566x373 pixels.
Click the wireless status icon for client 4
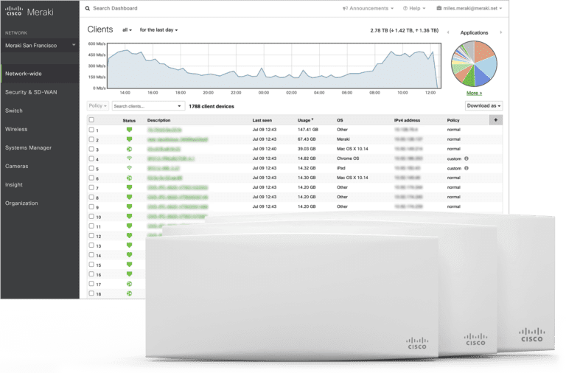[x=129, y=158]
